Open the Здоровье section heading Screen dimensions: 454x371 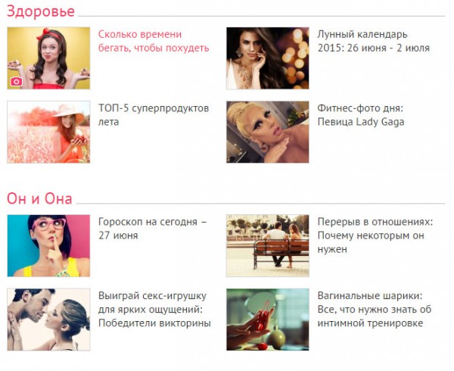41,11
